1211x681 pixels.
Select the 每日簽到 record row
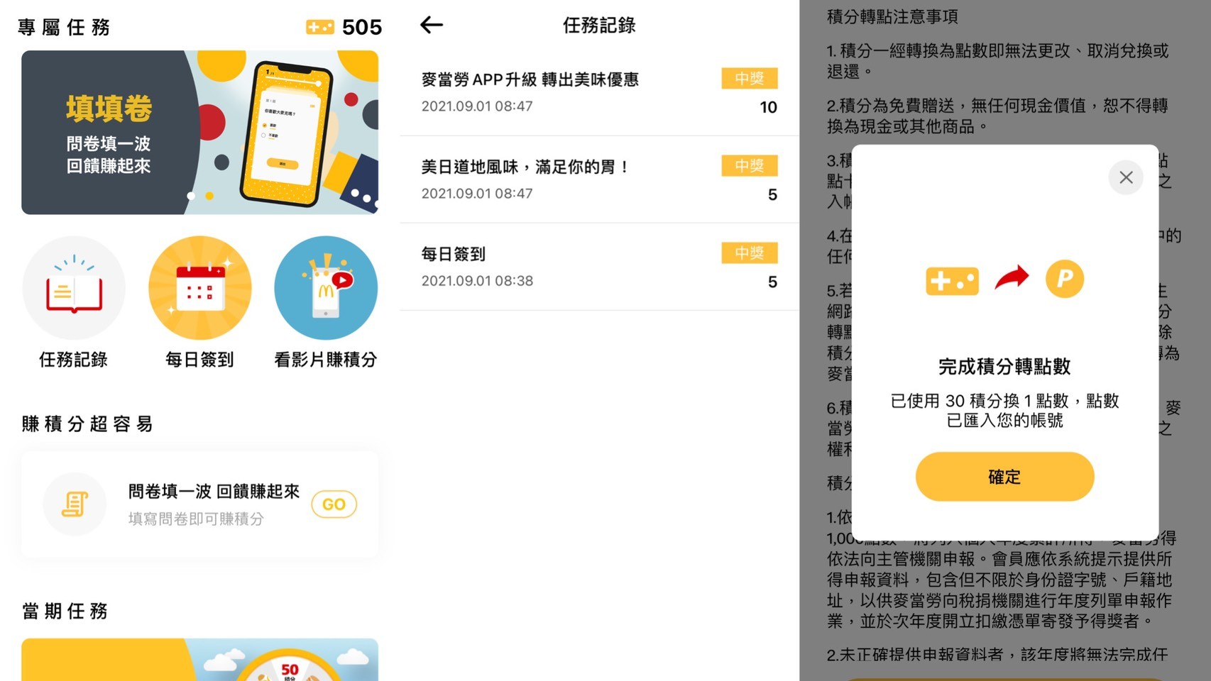click(599, 267)
